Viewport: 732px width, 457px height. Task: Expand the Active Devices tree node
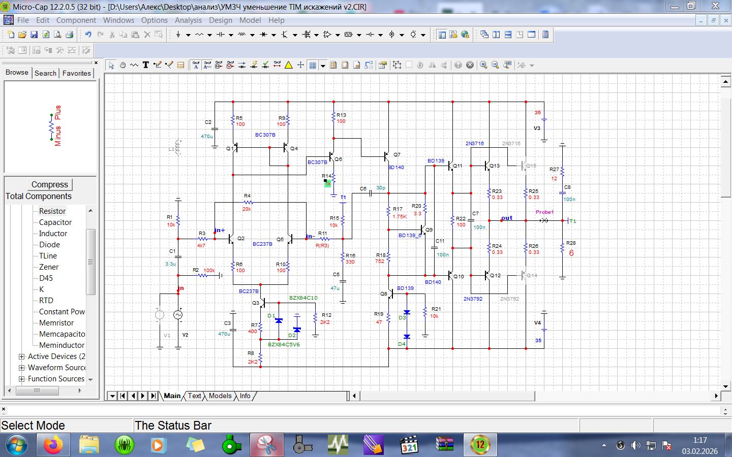[x=22, y=356]
